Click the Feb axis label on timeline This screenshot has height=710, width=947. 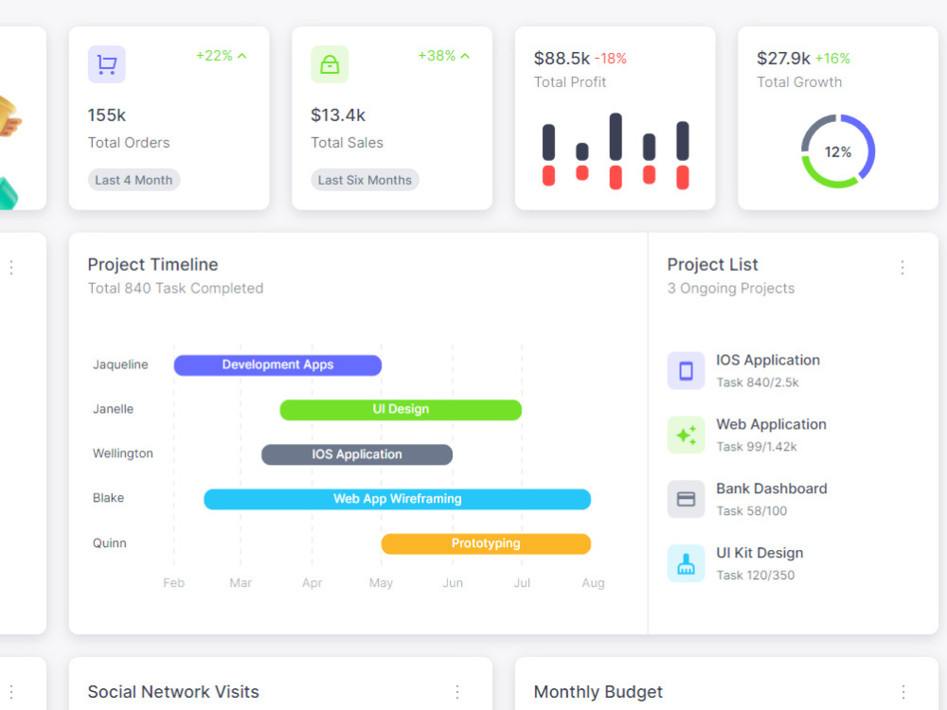click(x=173, y=583)
